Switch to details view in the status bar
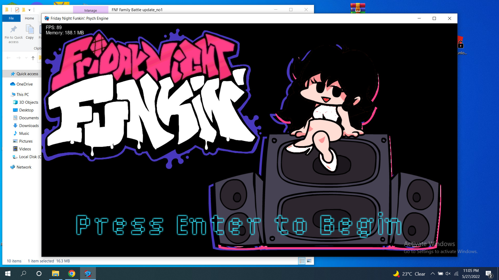Screen dimensions: 499x280 (x=302, y=261)
